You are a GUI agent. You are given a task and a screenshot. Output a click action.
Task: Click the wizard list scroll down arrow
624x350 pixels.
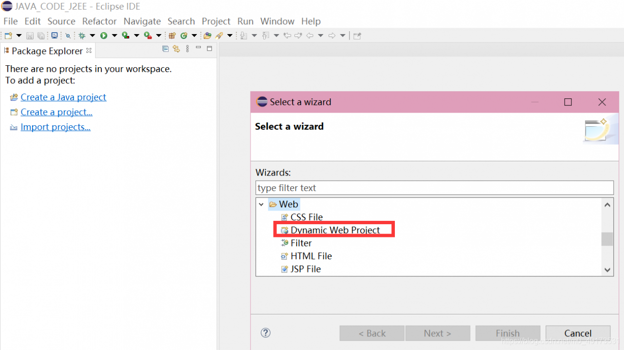(607, 270)
